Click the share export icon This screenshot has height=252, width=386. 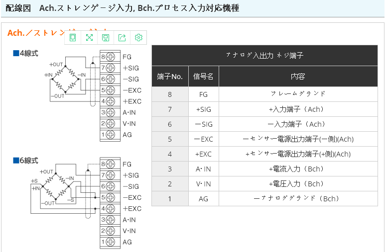[x=122, y=37]
